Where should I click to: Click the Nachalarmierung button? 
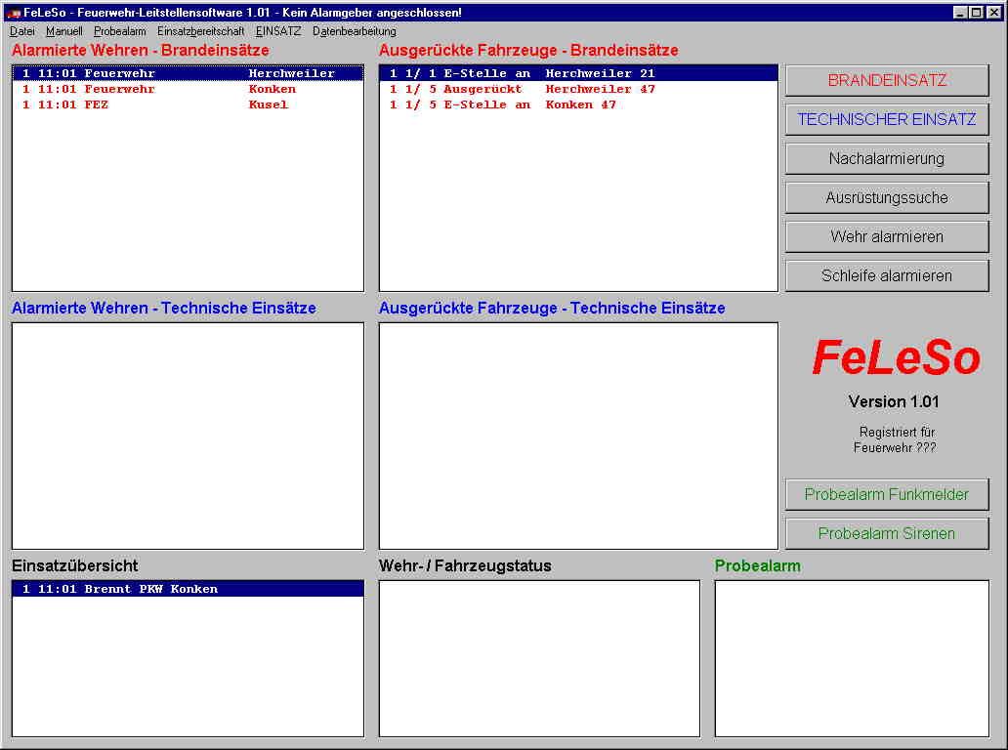(x=887, y=158)
